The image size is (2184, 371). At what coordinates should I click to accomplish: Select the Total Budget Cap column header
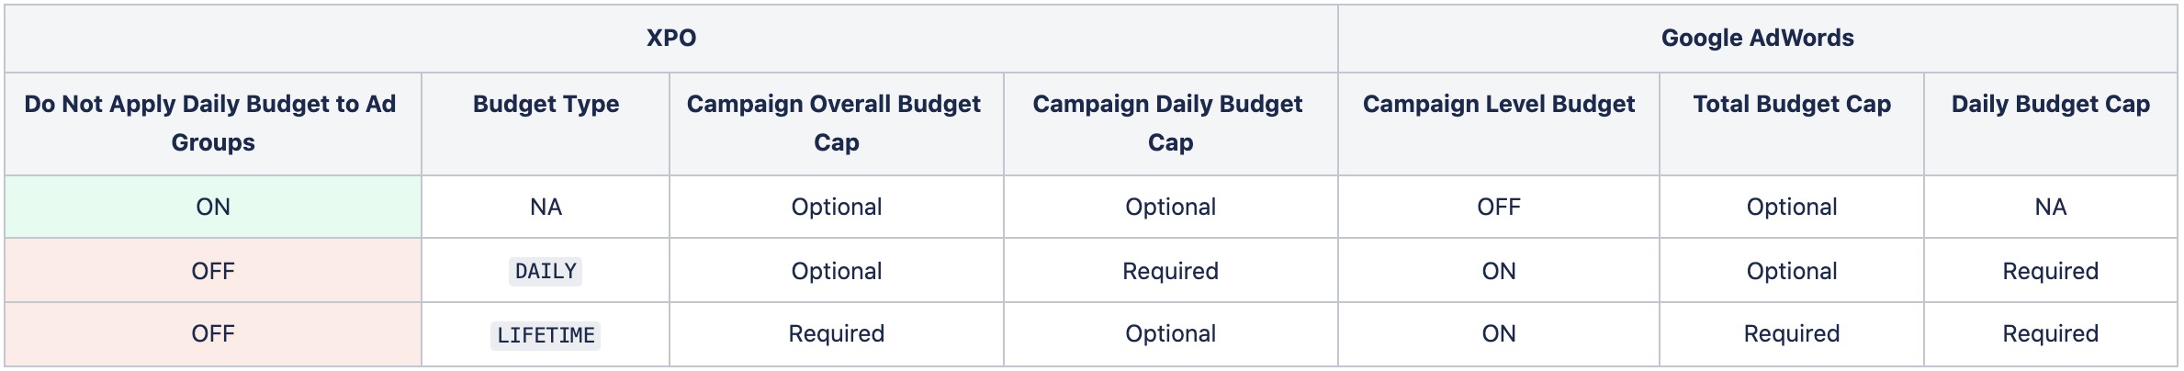(x=1791, y=105)
